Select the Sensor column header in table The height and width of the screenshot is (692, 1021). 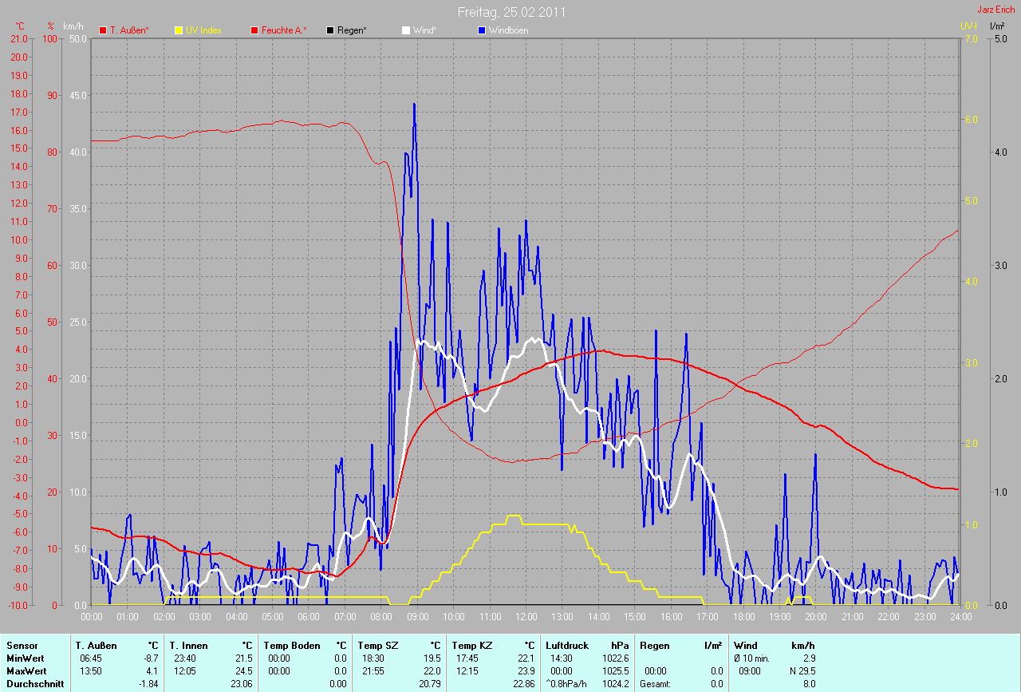click(x=22, y=645)
